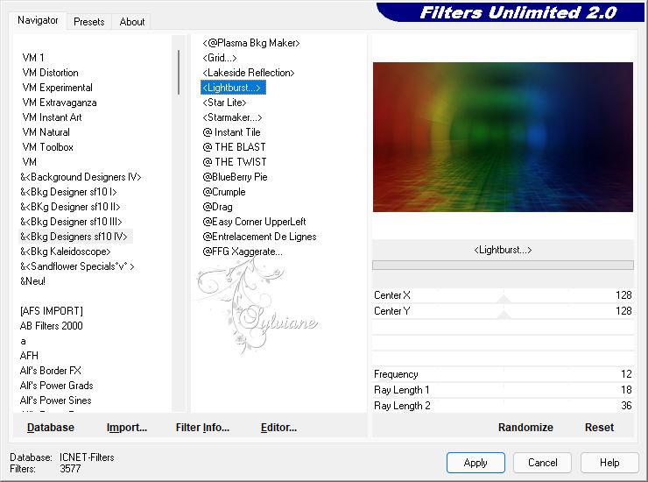Select VM Toolbox category

(x=47, y=147)
